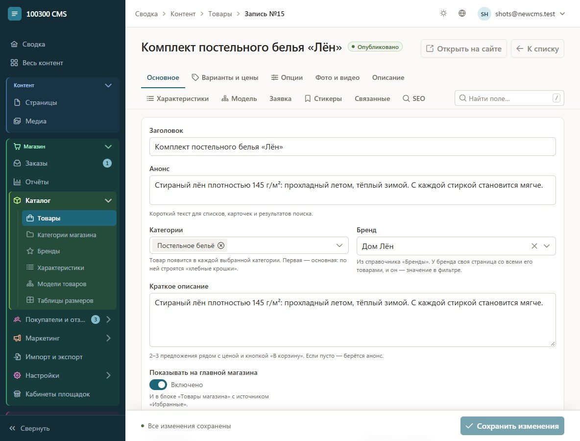Click Открыть на сайте button
Viewport: 580px width, 441px height.
tap(464, 49)
